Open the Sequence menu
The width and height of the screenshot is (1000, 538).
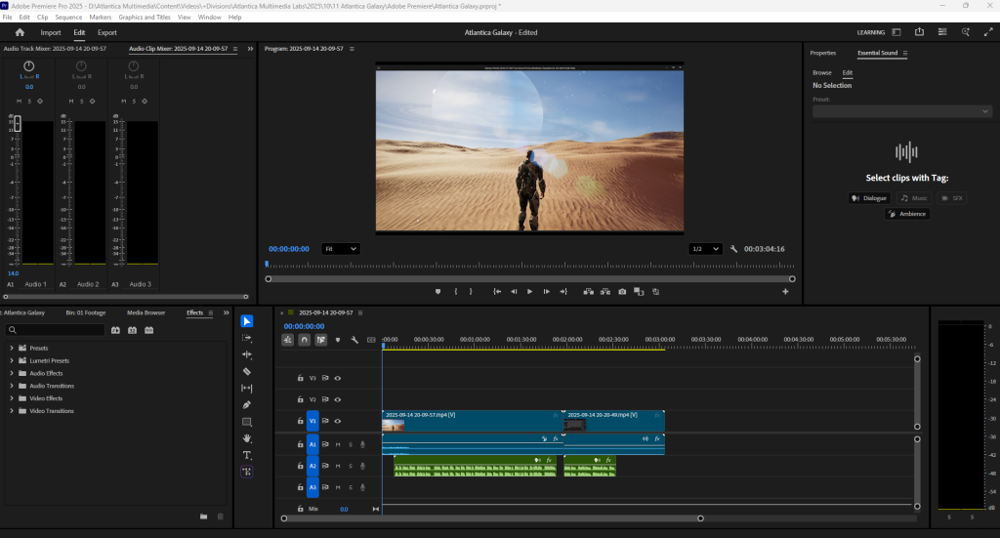[68, 18]
